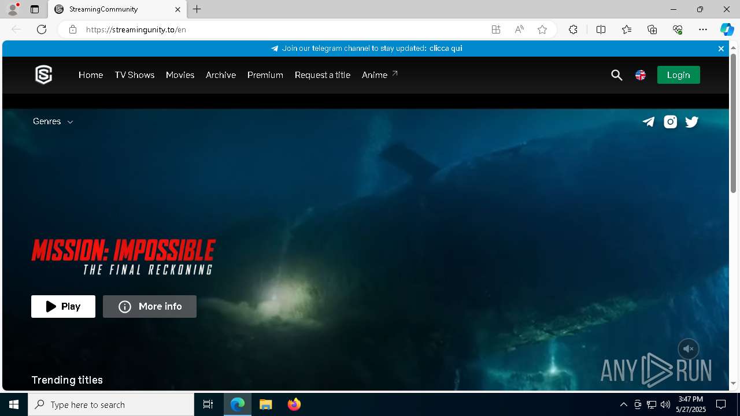Open File Explorer from taskbar

coord(265,404)
